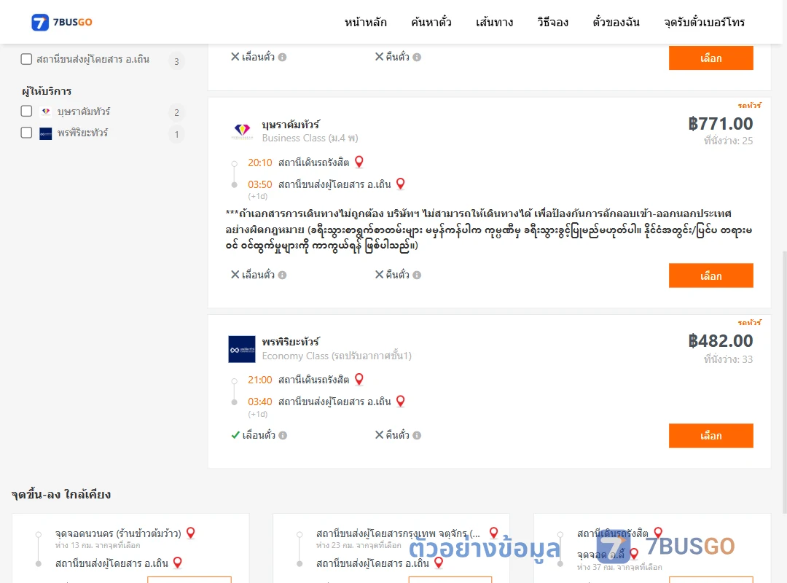Tick the บุษราคัมทัวร์ operator checkbox
This screenshot has width=787, height=583.
coord(27,111)
